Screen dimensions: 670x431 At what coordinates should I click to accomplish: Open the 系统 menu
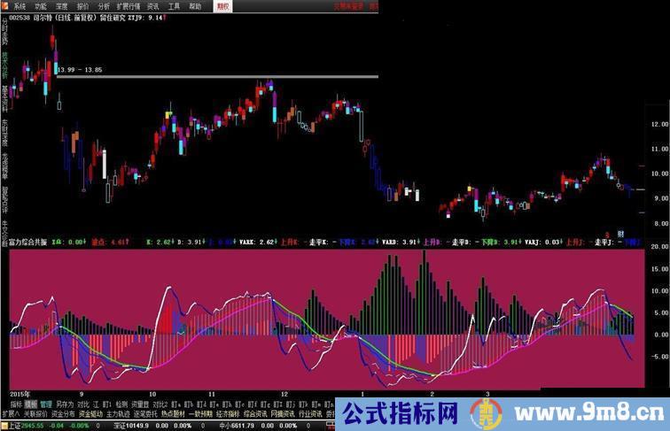tap(19, 4)
